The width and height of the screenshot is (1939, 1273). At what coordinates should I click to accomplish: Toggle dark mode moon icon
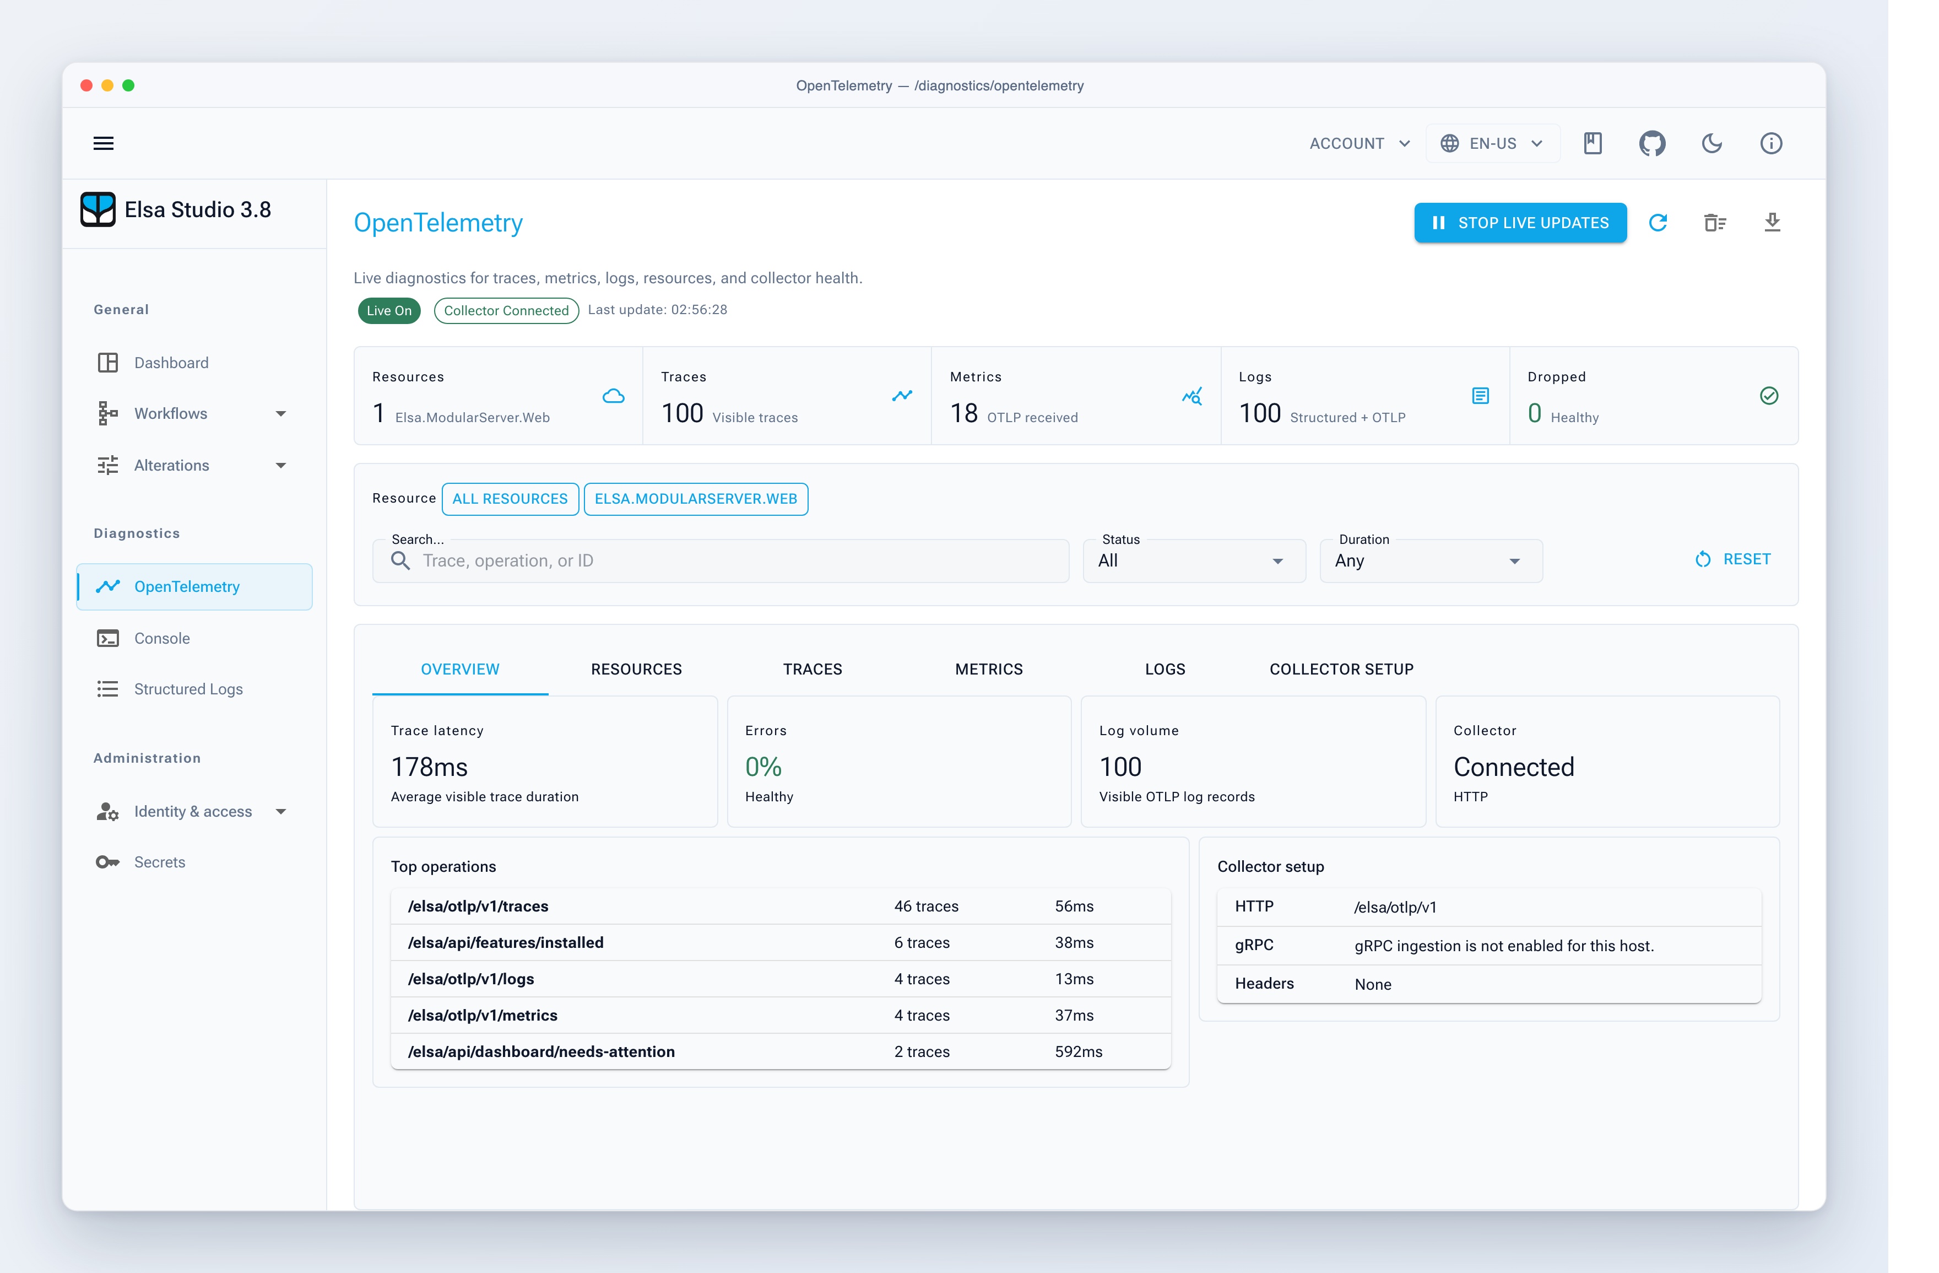(x=1711, y=143)
